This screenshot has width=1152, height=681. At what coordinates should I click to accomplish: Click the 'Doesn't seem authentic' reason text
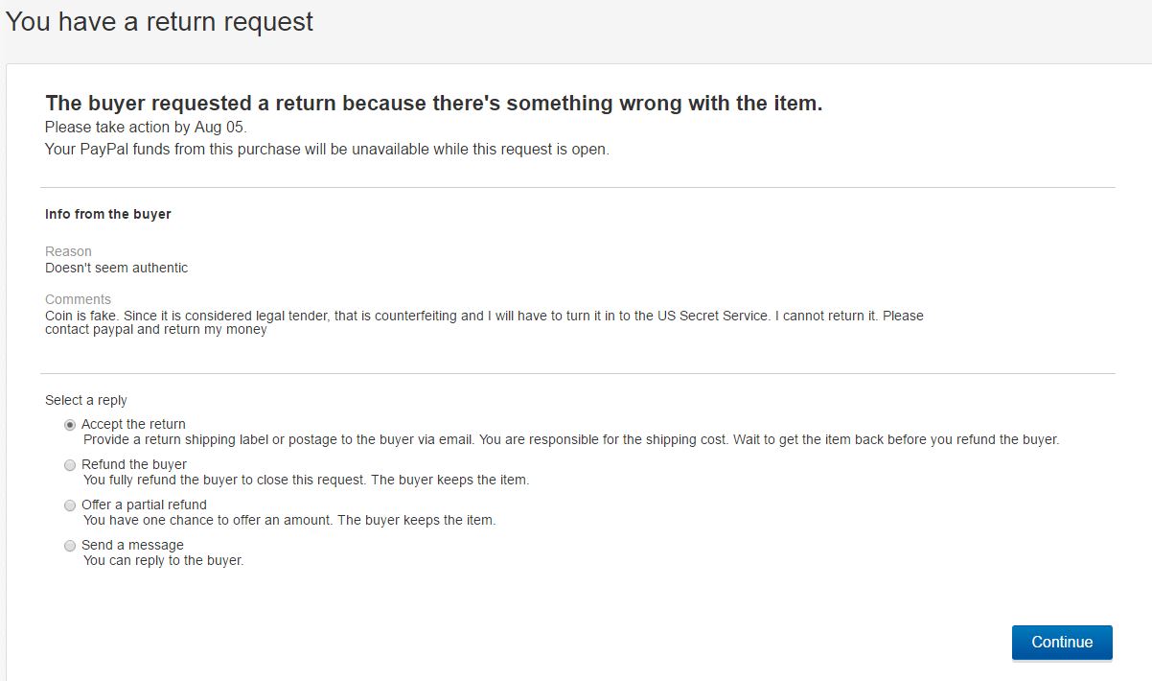(x=117, y=268)
